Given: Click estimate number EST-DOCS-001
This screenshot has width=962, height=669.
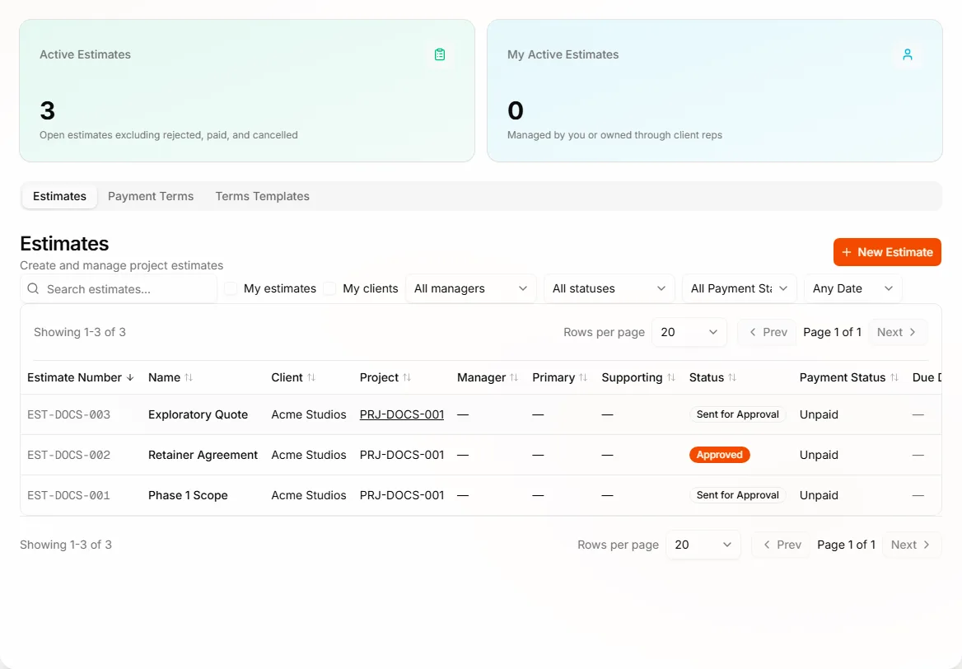Looking at the screenshot, I should click(68, 495).
